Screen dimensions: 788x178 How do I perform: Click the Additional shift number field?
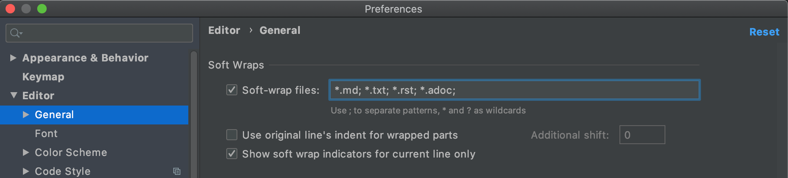pyautogui.click(x=642, y=135)
